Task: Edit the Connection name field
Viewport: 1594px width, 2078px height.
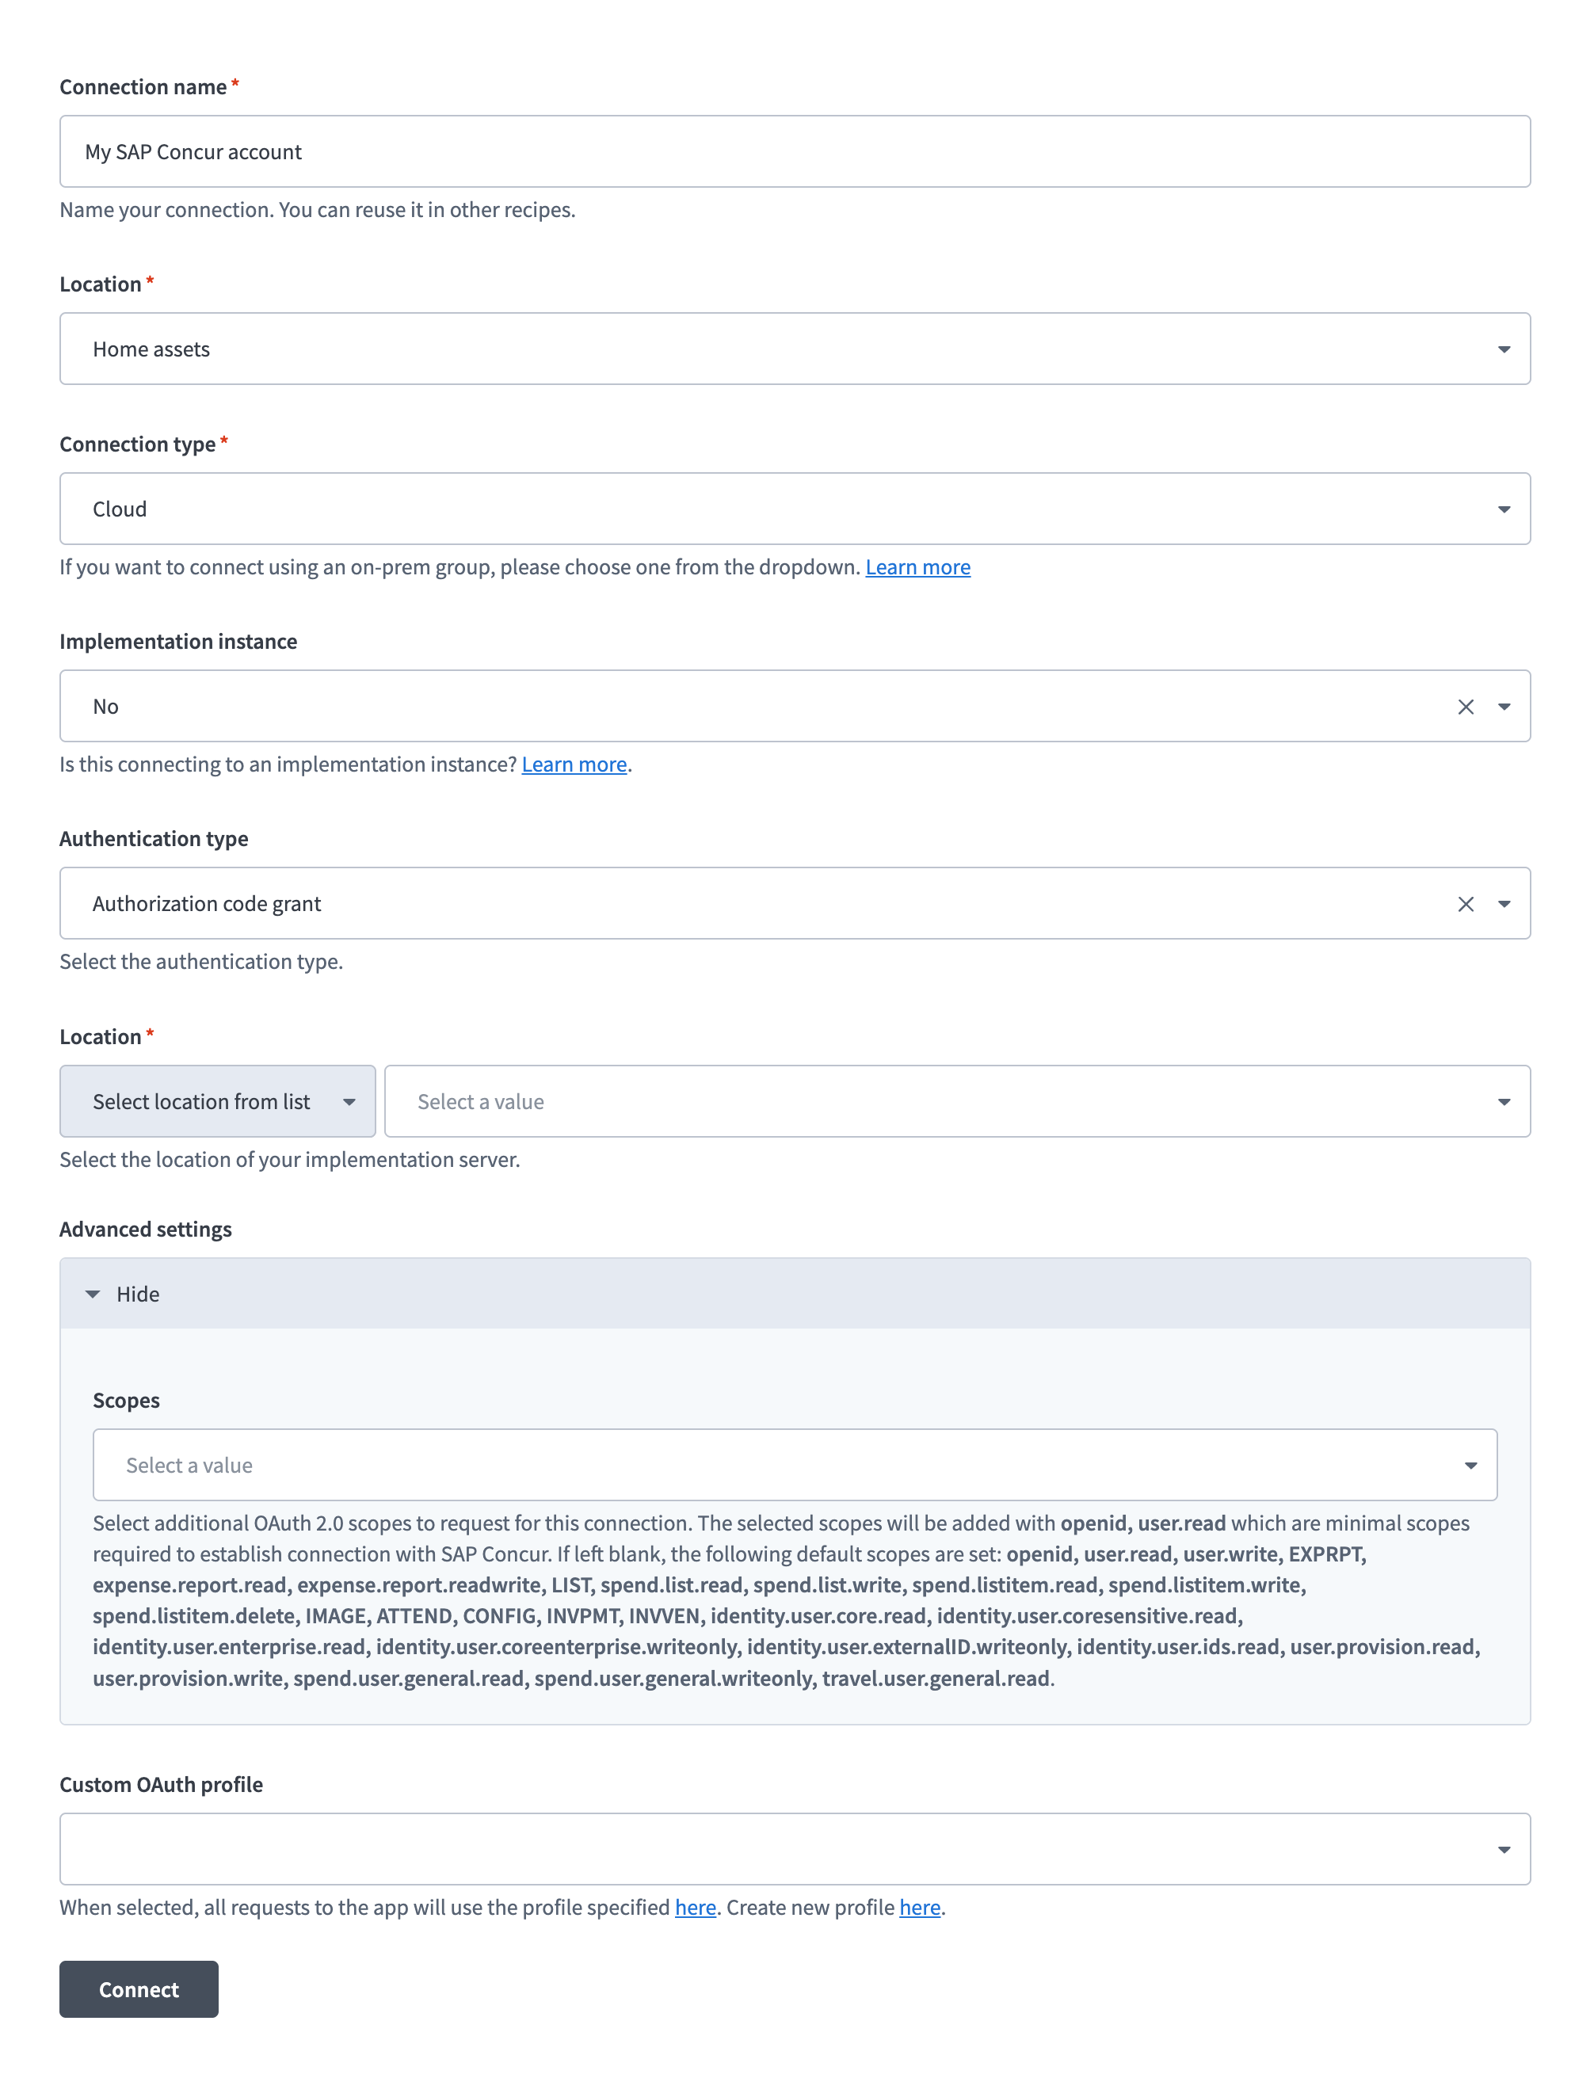Action: [797, 151]
